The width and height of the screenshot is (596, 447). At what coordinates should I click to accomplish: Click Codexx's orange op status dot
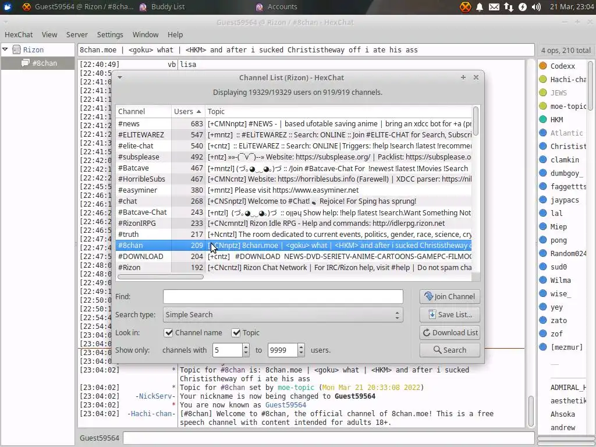click(x=543, y=66)
